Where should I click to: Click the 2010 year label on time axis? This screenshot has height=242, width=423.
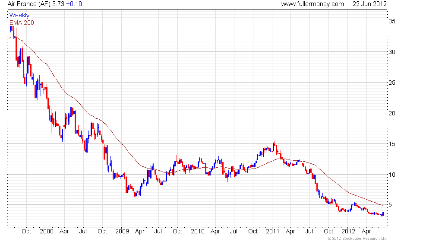coord(198,232)
